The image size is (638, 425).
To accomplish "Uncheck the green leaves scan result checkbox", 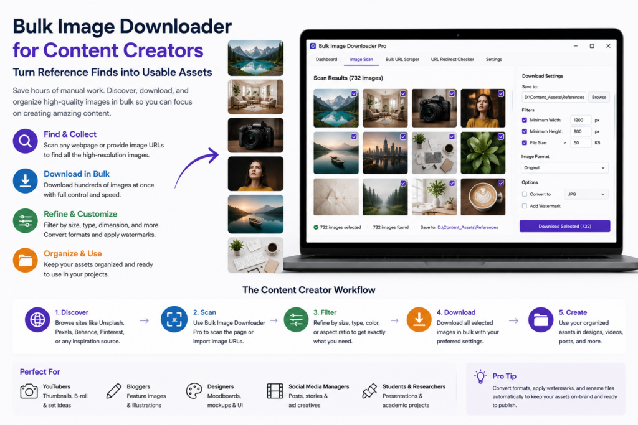I will click(501, 137).
